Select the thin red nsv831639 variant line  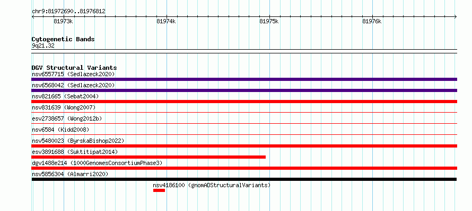click(x=244, y=113)
